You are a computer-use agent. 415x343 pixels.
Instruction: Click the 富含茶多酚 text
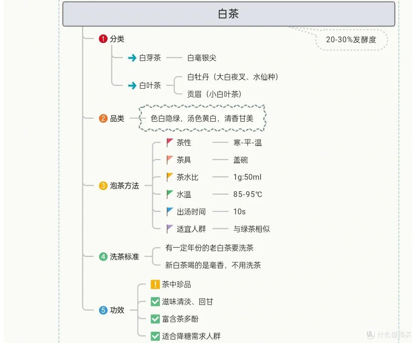click(180, 319)
